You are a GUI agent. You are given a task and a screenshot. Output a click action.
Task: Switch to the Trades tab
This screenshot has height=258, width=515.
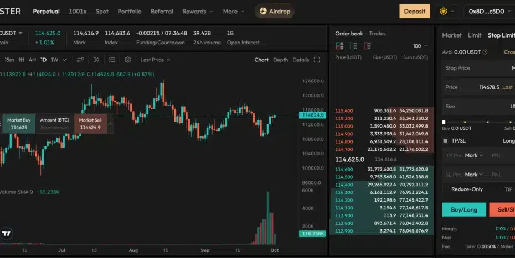(x=377, y=34)
